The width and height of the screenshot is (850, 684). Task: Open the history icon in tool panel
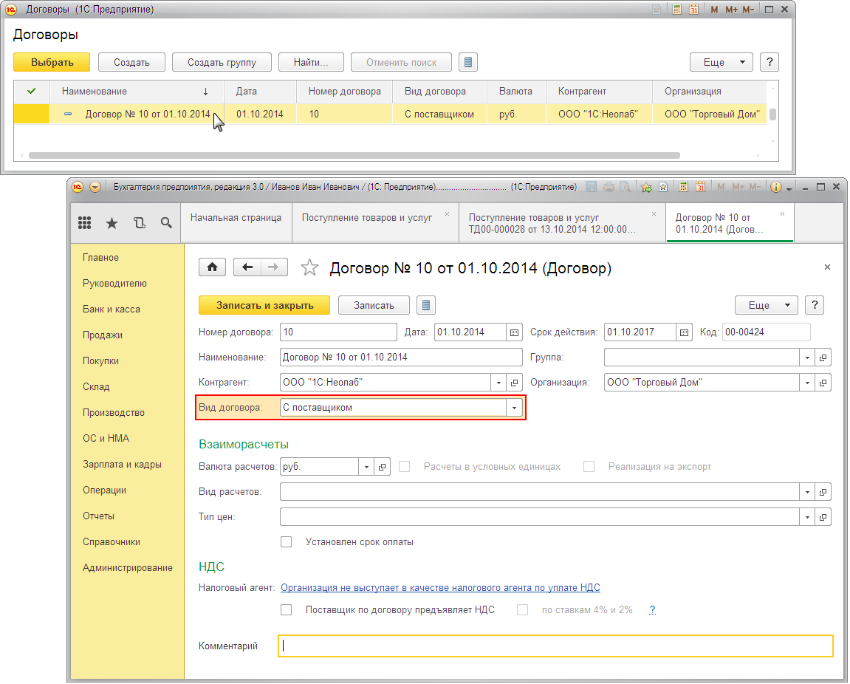(x=140, y=223)
